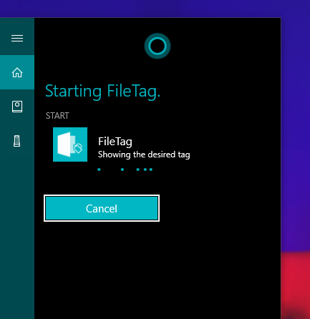Open the Cortana hamburger menu

(x=17, y=38)
